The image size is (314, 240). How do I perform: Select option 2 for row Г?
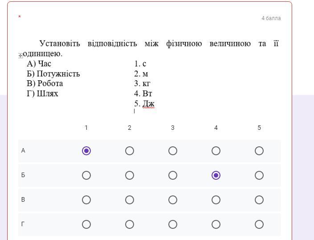pos(130,224)
